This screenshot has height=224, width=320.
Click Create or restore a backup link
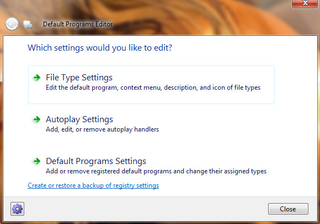[x=93, y=185]
